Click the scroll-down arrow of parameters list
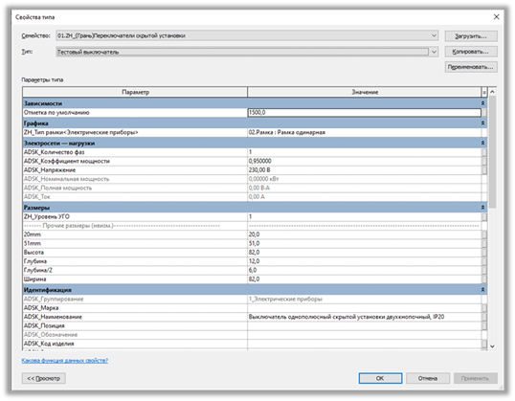This screenshot has width=515, height=401. (x=492, y=346)
